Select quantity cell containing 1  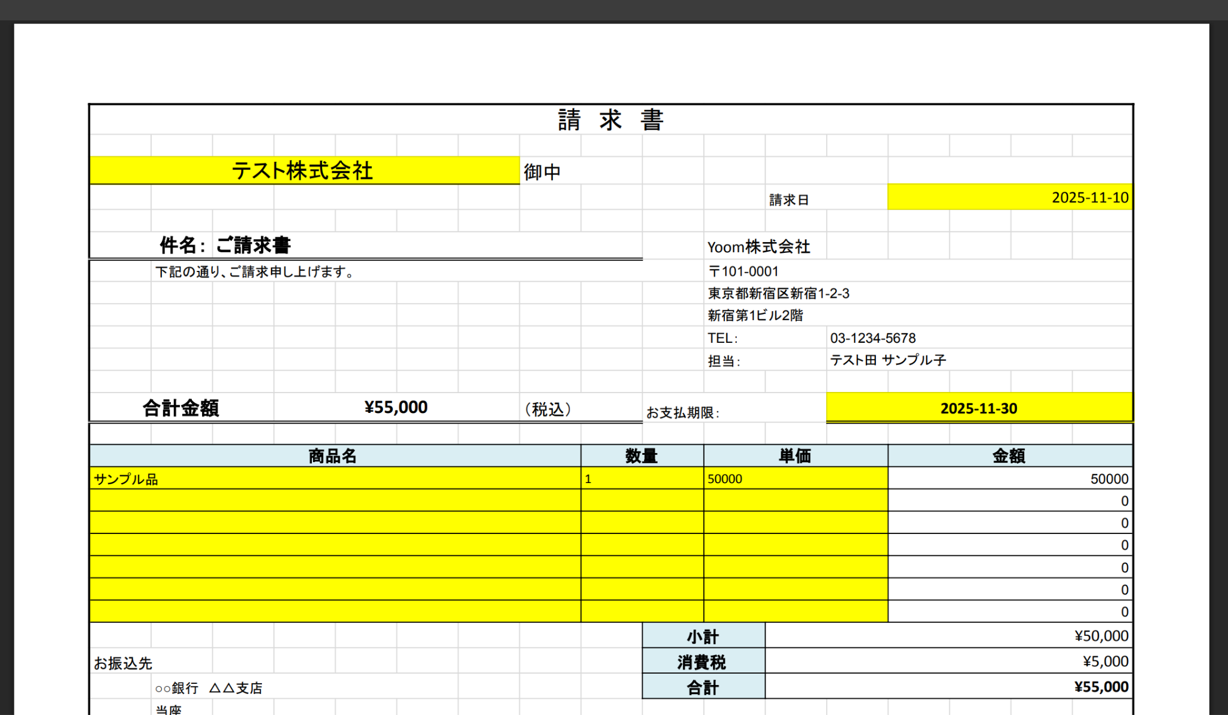click(x=642, y=479)
